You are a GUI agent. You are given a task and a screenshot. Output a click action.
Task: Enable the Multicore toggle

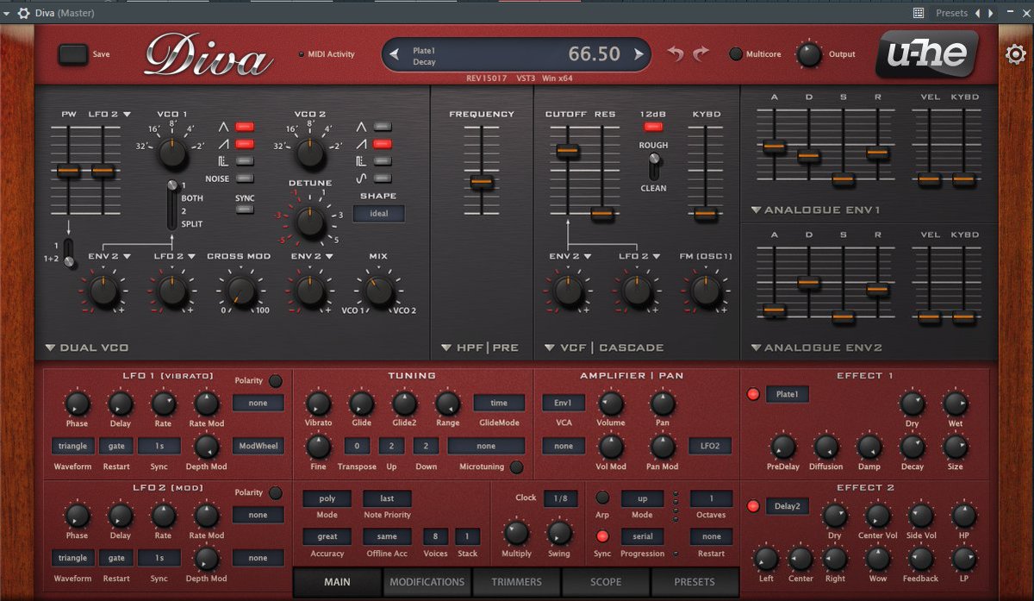[x=738, y=53]
